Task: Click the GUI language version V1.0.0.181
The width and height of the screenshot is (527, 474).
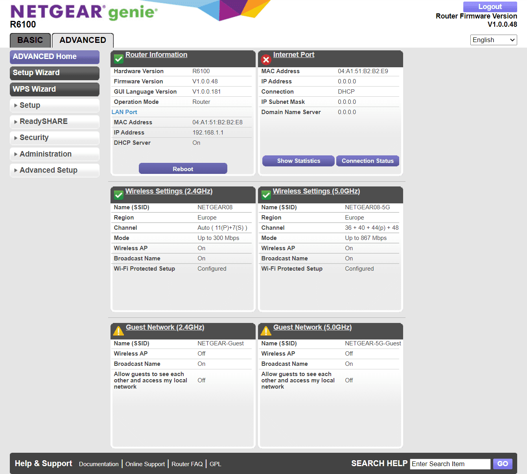Action: tap(206, 92)
